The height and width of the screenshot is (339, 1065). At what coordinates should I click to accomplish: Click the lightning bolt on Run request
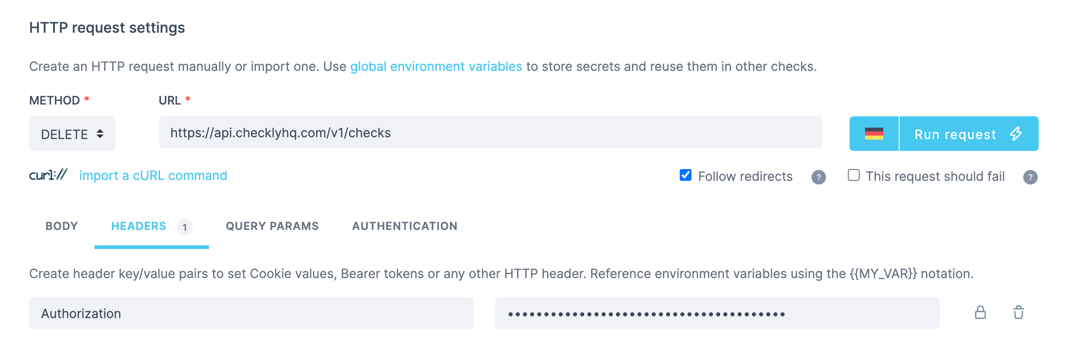(1017, 134)
